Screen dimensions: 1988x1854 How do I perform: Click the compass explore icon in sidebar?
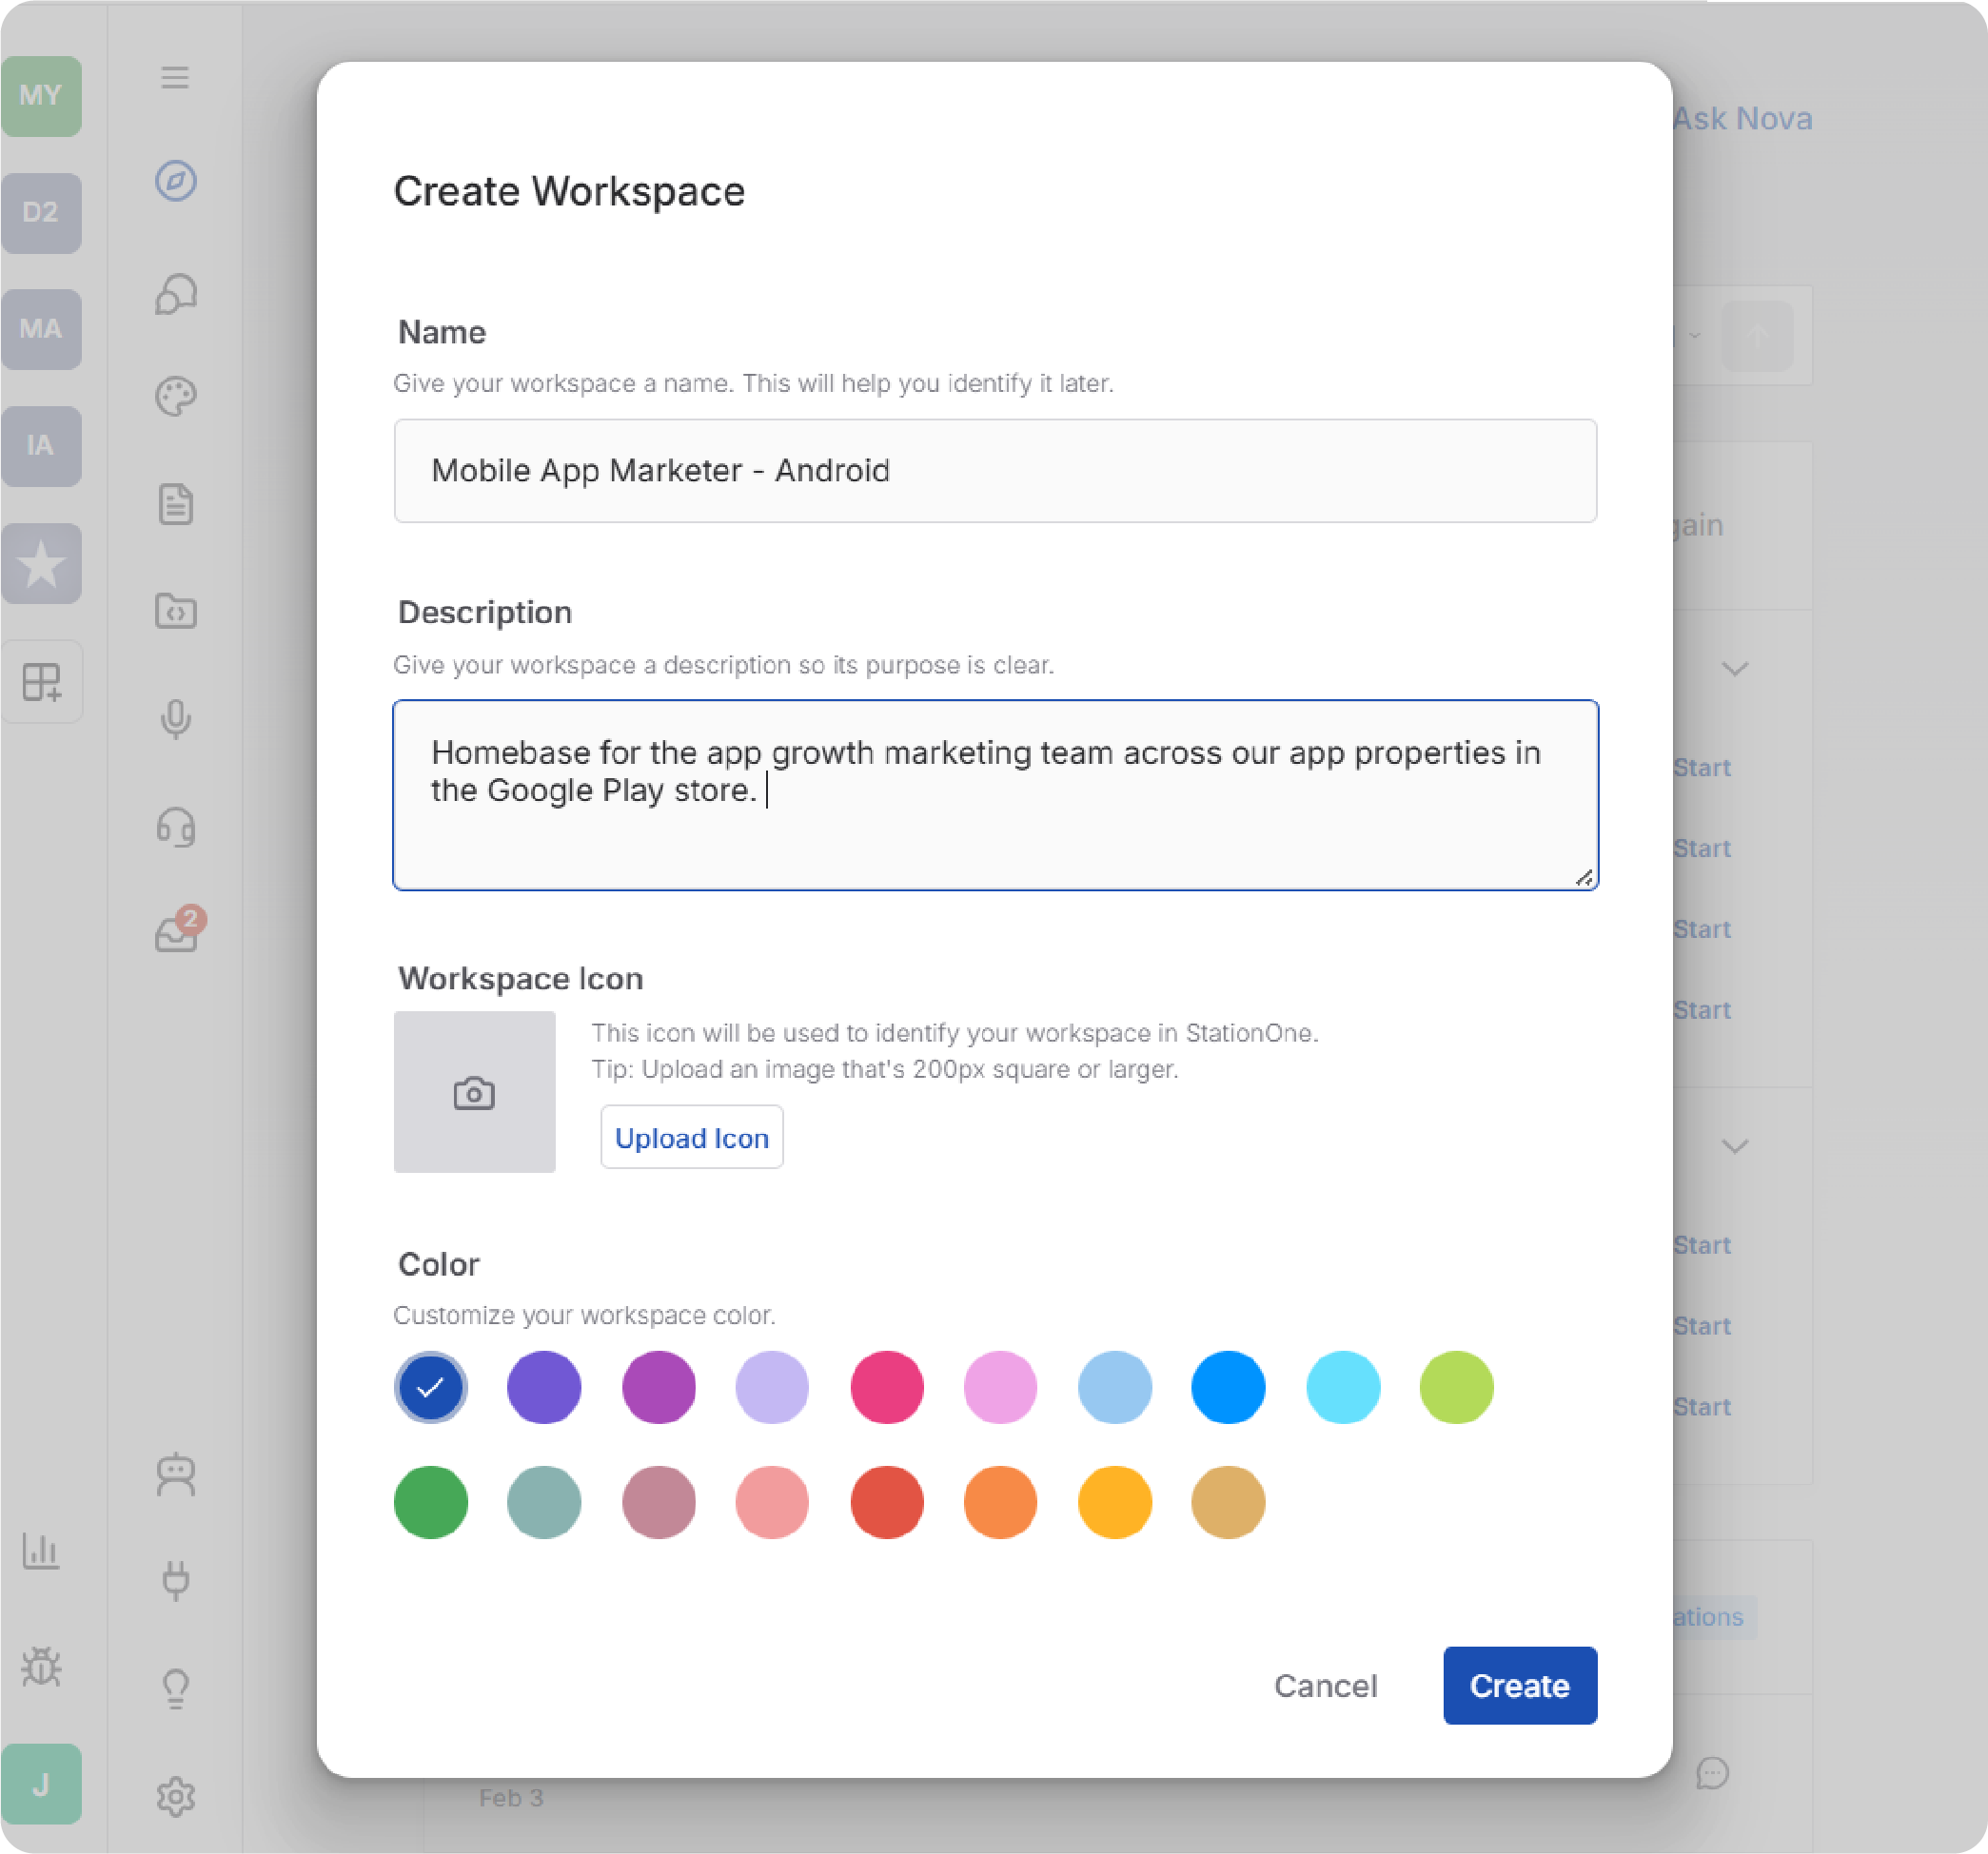[175, 181]
